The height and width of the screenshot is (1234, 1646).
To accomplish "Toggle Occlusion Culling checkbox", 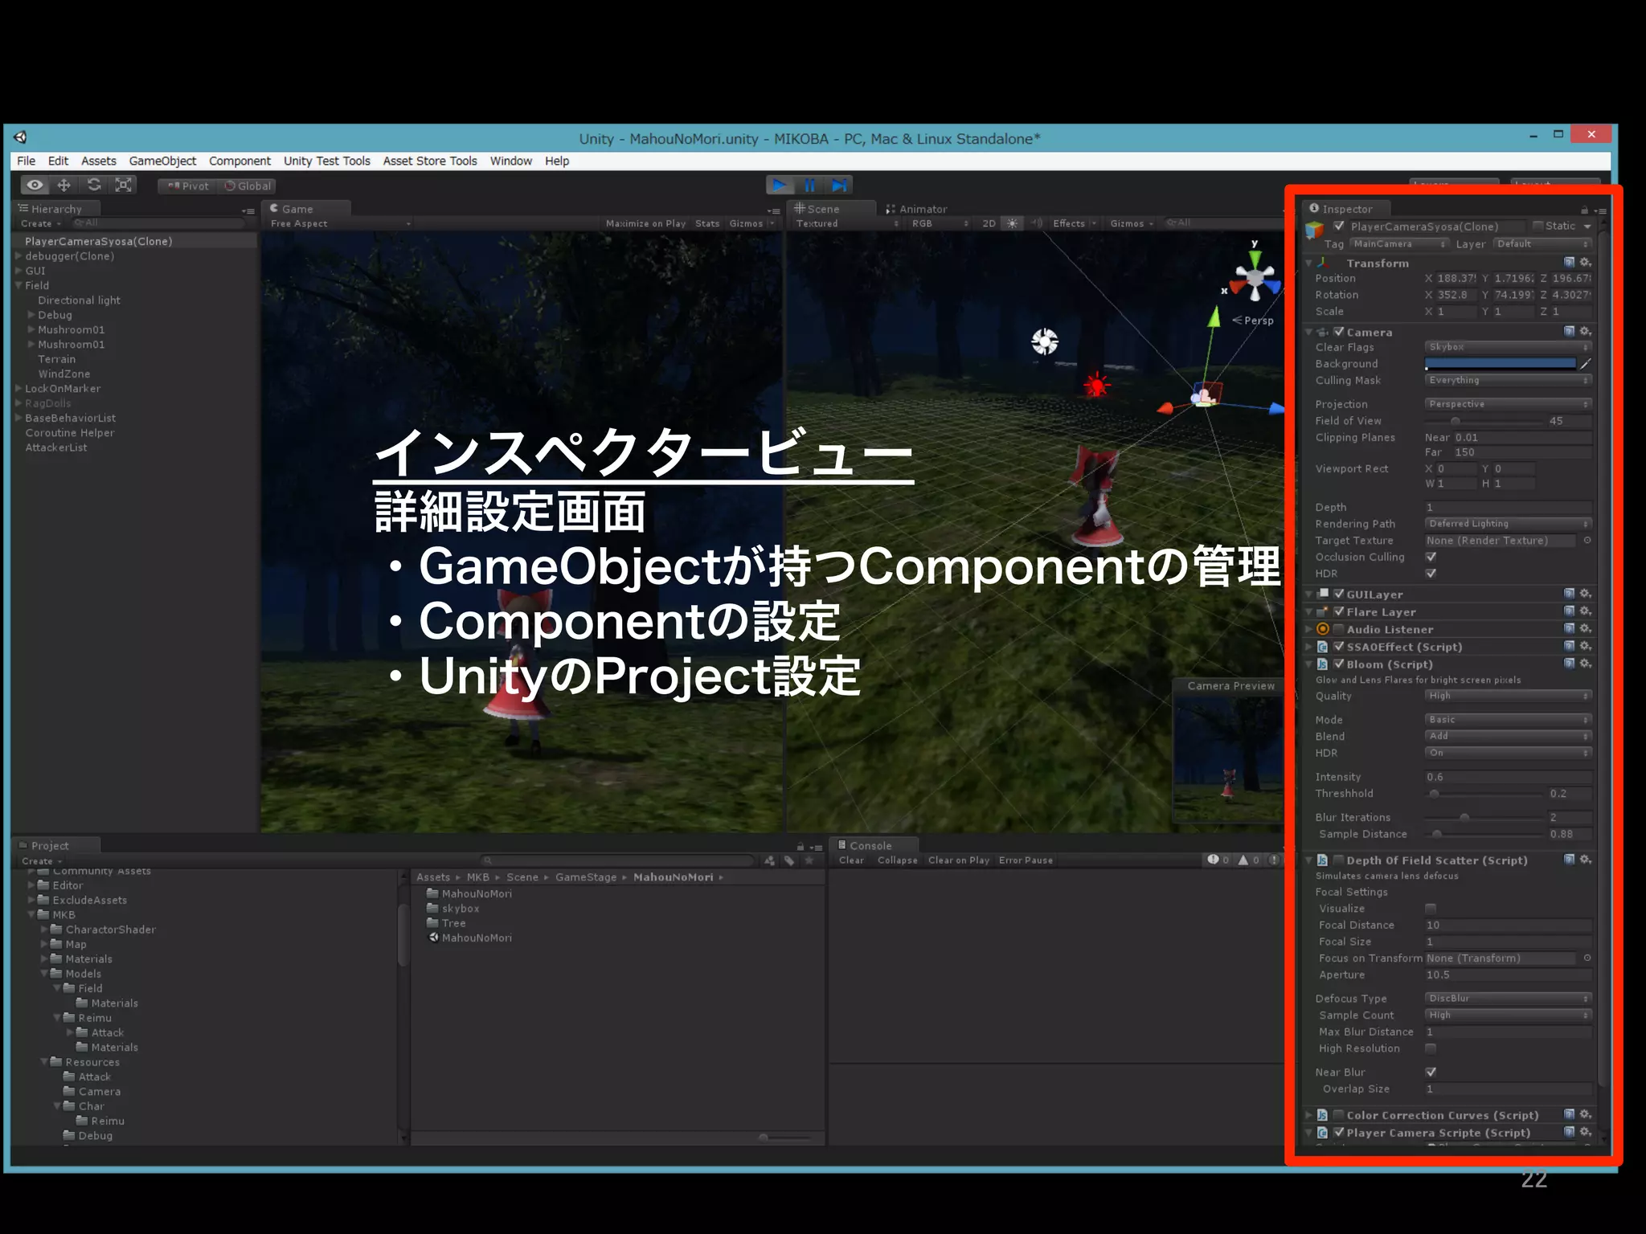I will (x=1431, y=557).
